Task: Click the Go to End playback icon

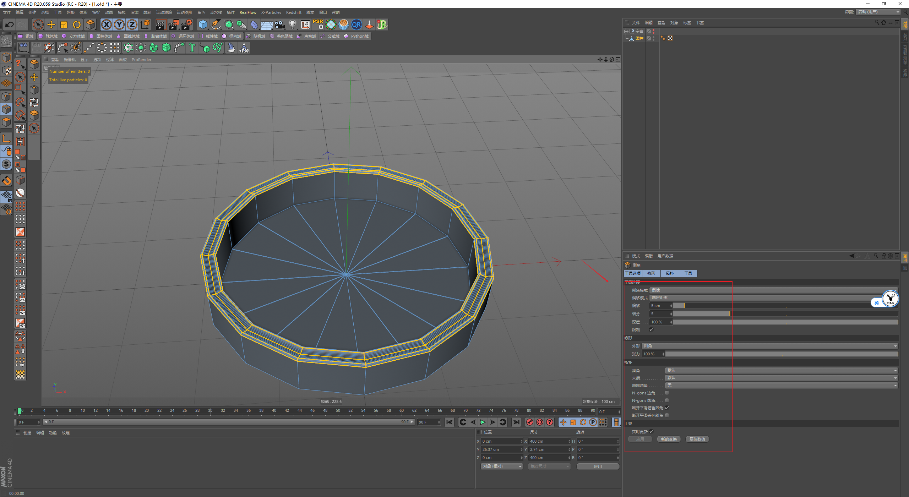Action: [516, 422]
